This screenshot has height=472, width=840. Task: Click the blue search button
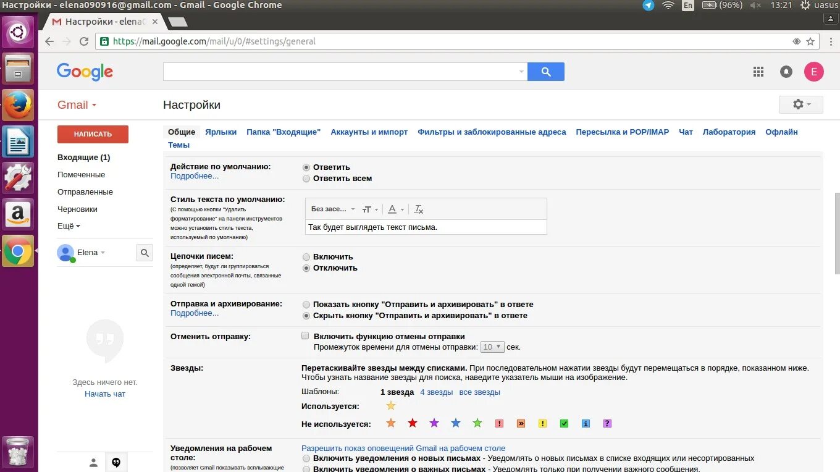point(546,72)
